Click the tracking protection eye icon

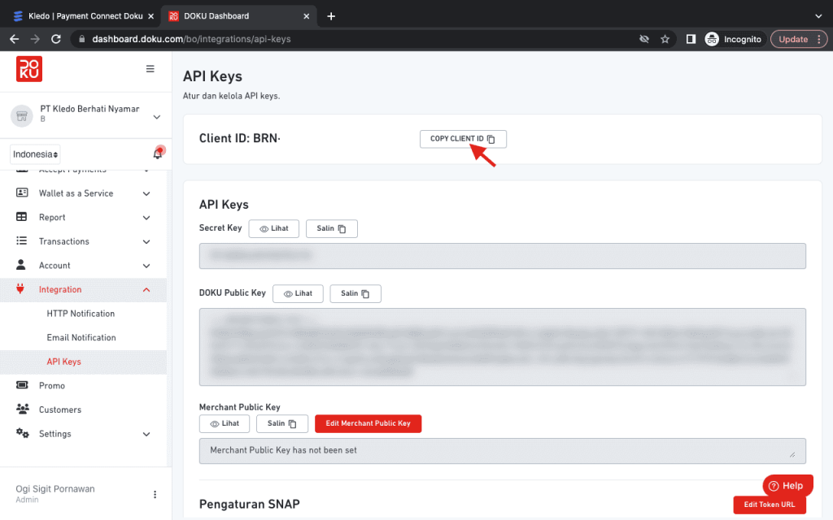pos(644,39)
